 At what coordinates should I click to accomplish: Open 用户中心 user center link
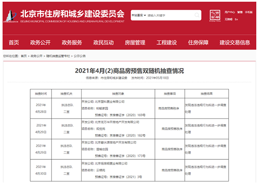click(230, 12)
